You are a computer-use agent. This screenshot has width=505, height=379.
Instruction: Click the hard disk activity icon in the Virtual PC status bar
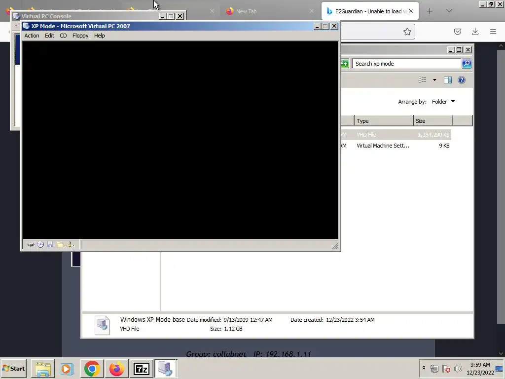(x=31, y=245)
